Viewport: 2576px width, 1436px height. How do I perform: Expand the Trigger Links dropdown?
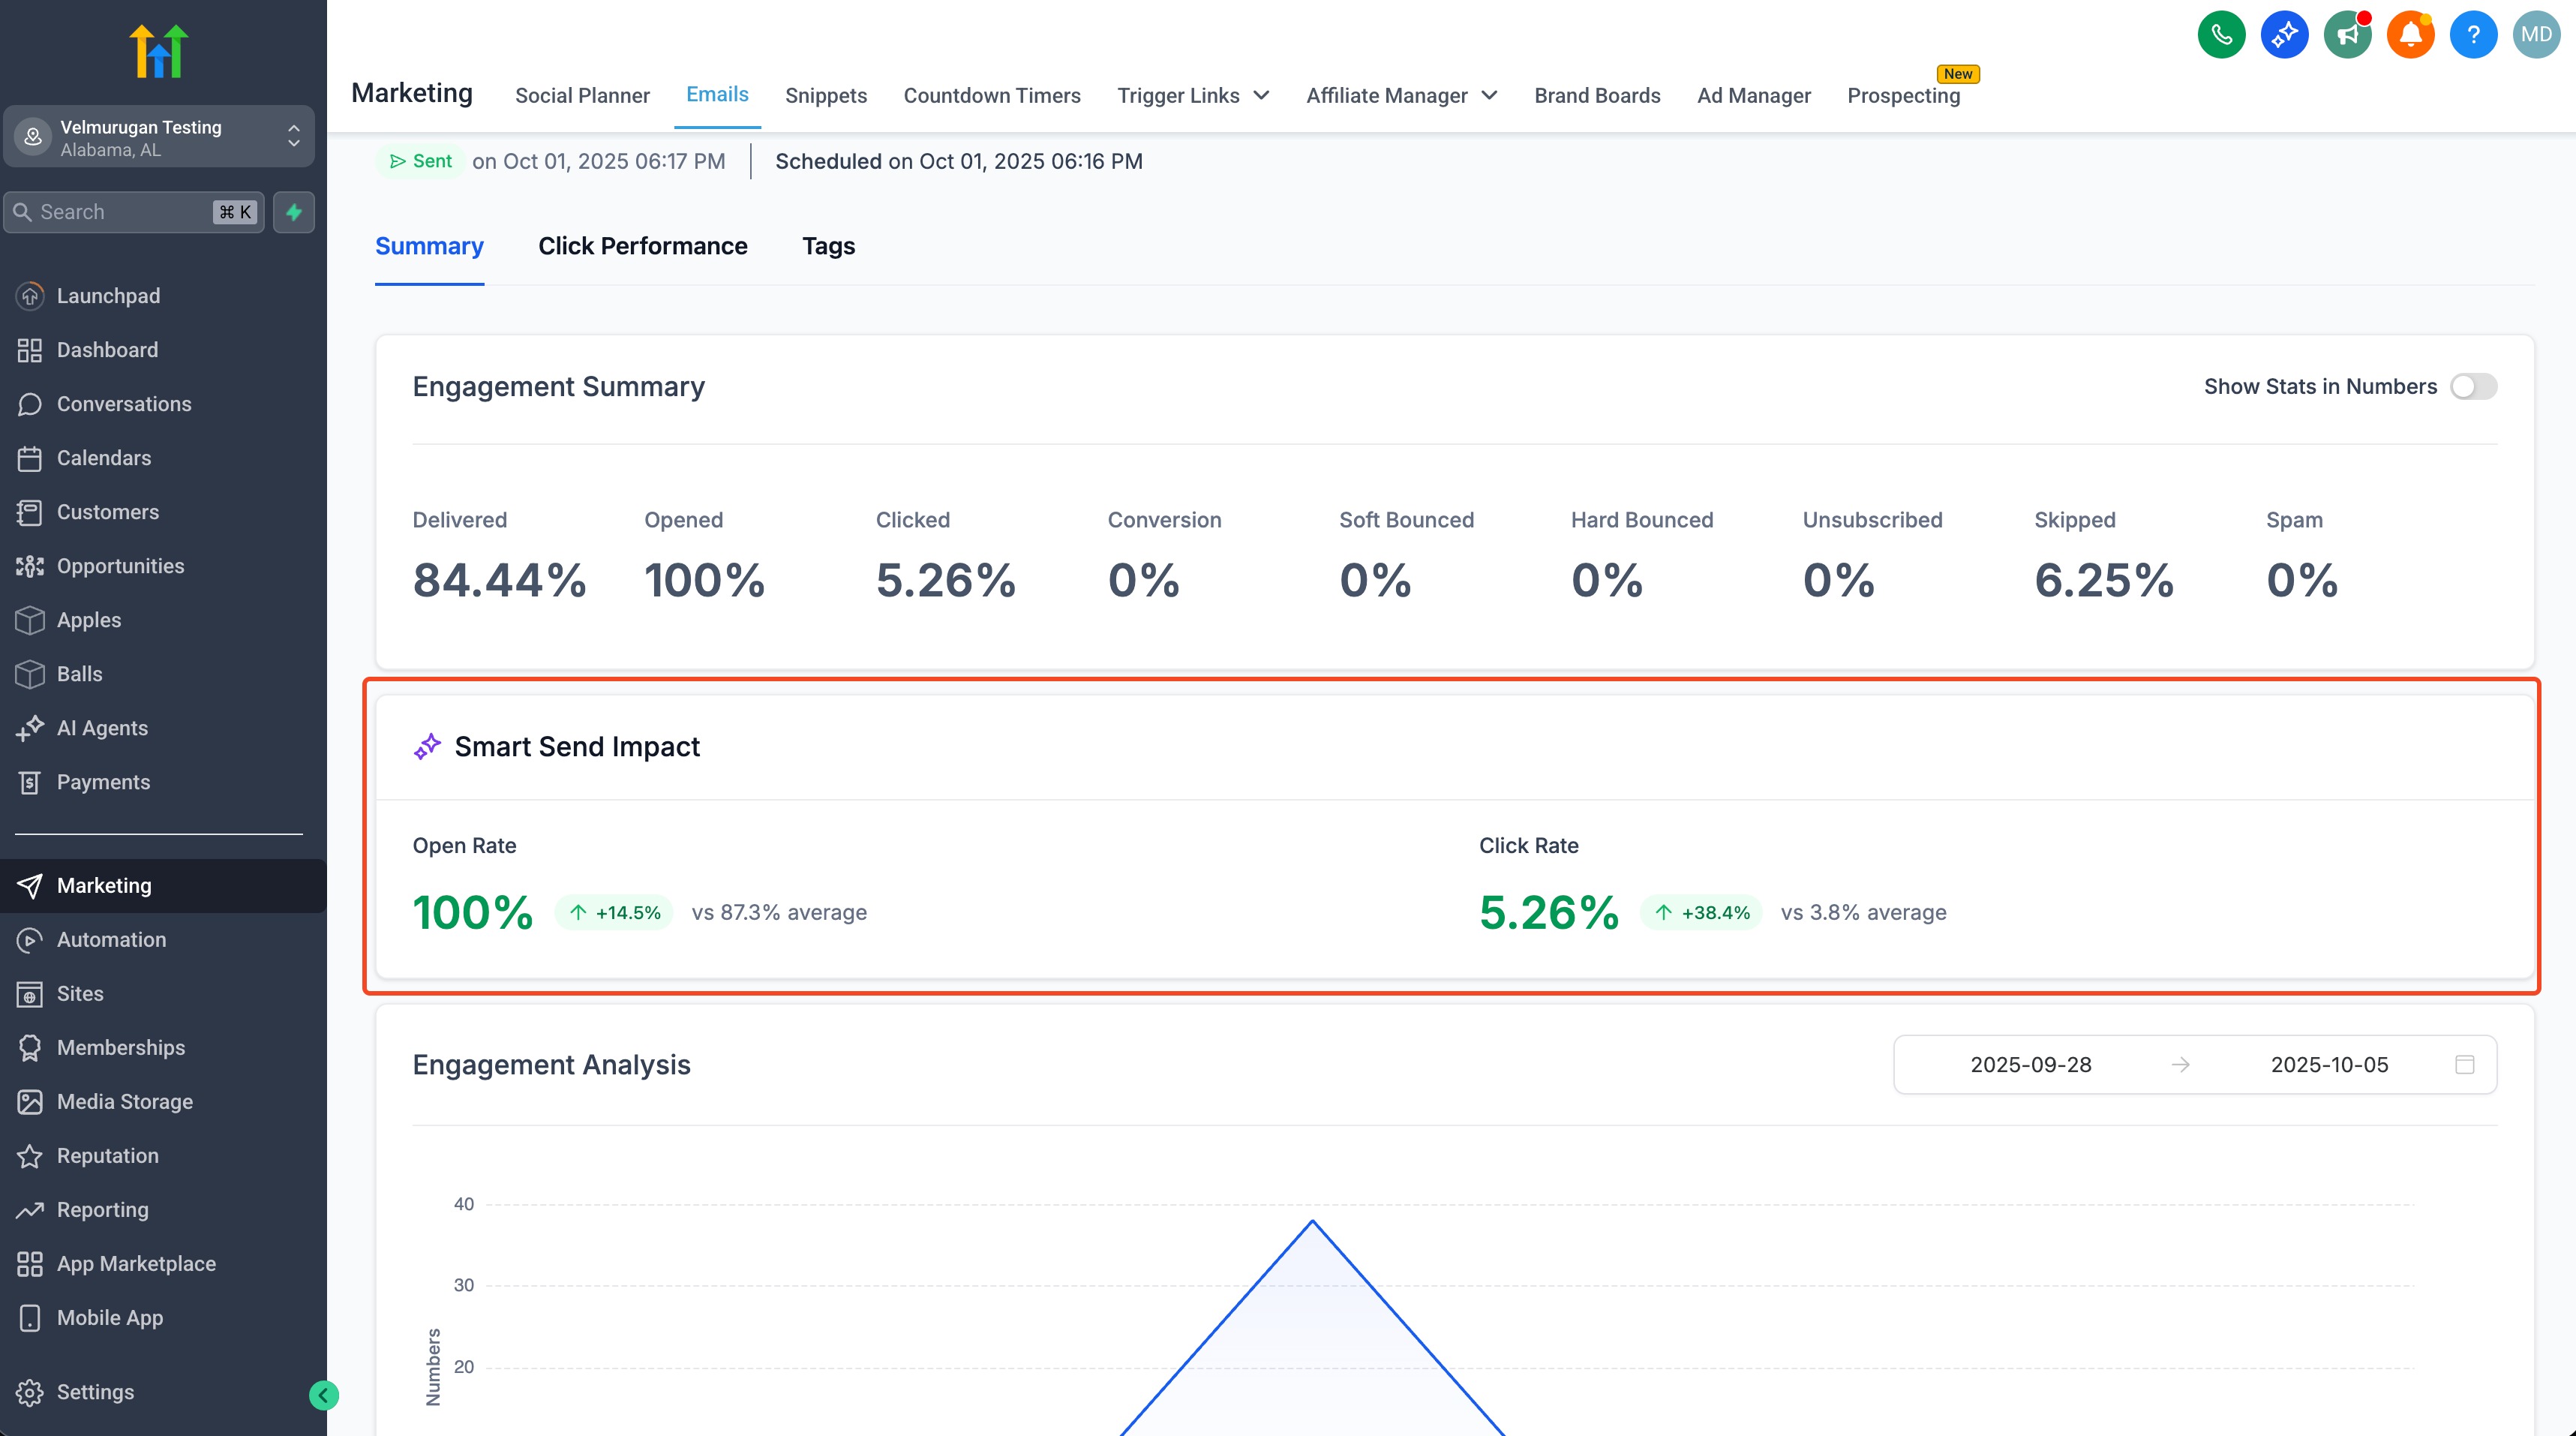(1193, 96)
